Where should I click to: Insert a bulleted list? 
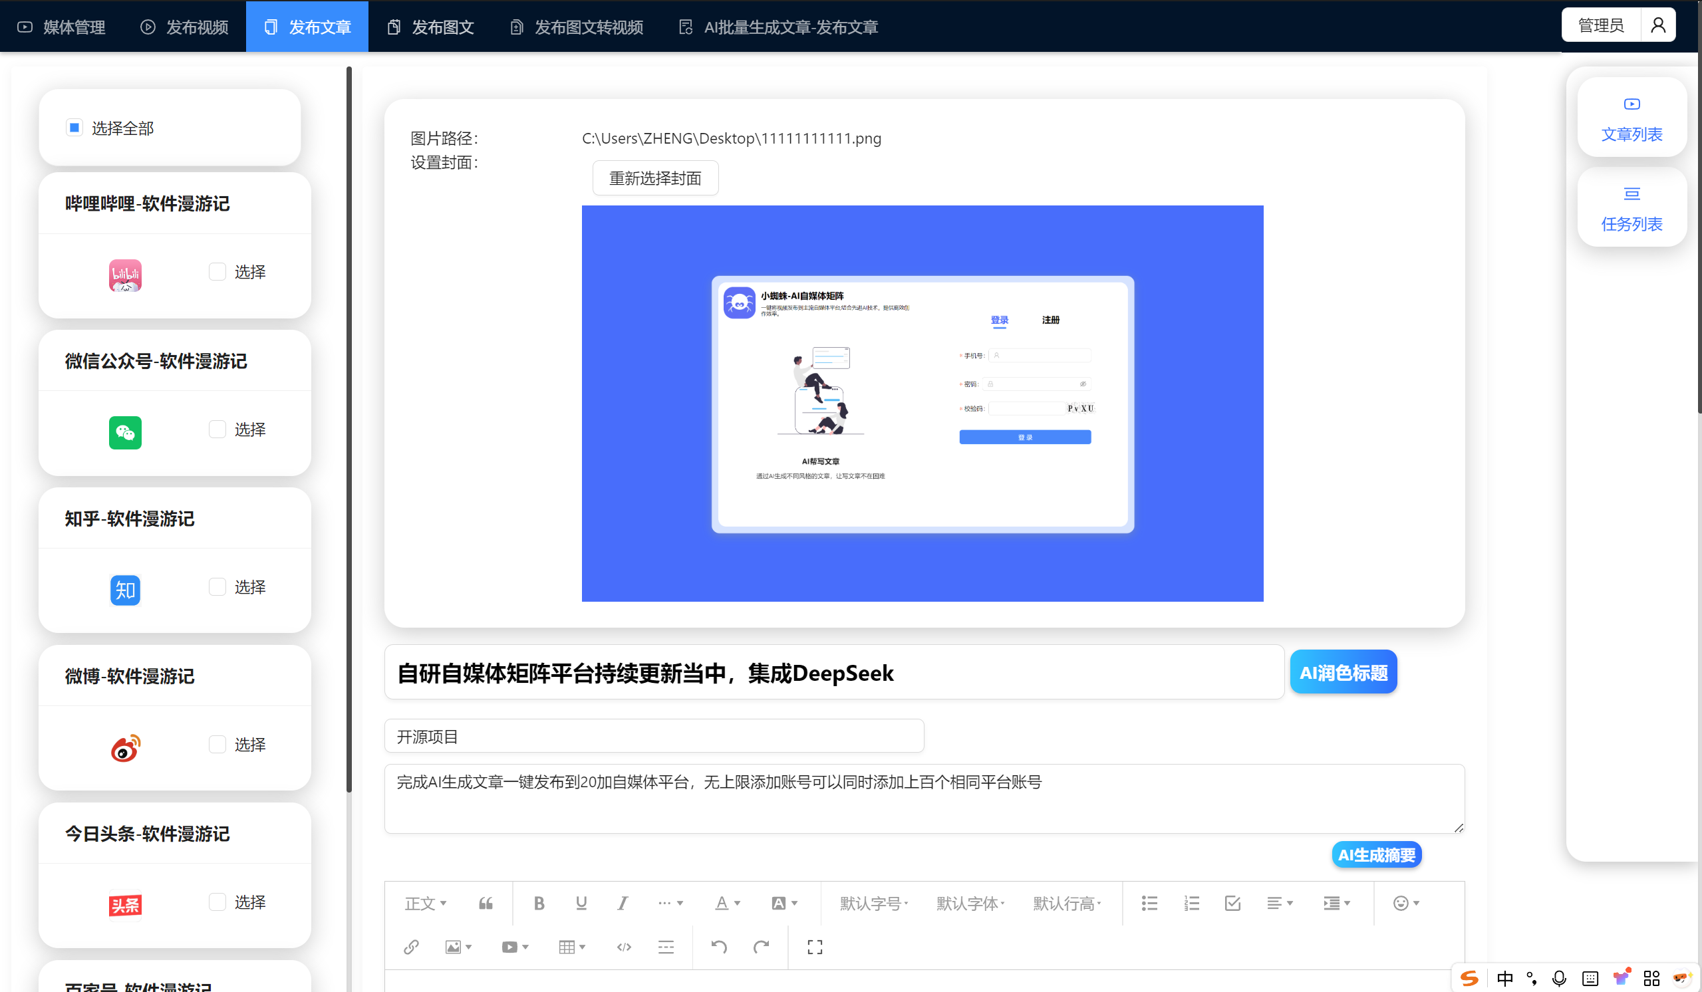[x=1149, y=903]
